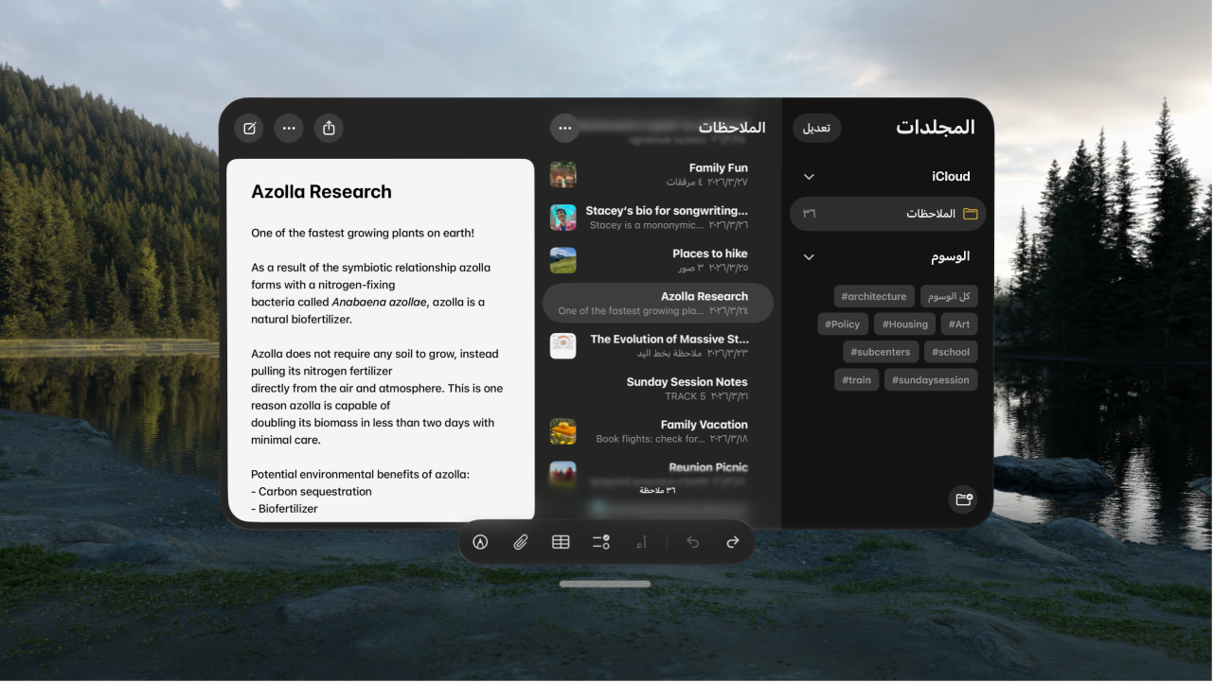This screenshot has height=682, width=1214.
Task: Filter notes by #subcenters tag
Action: coord(881,352)
